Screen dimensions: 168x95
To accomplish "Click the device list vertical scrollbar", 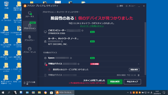I will pyautogui.click(x=145, y=49).
